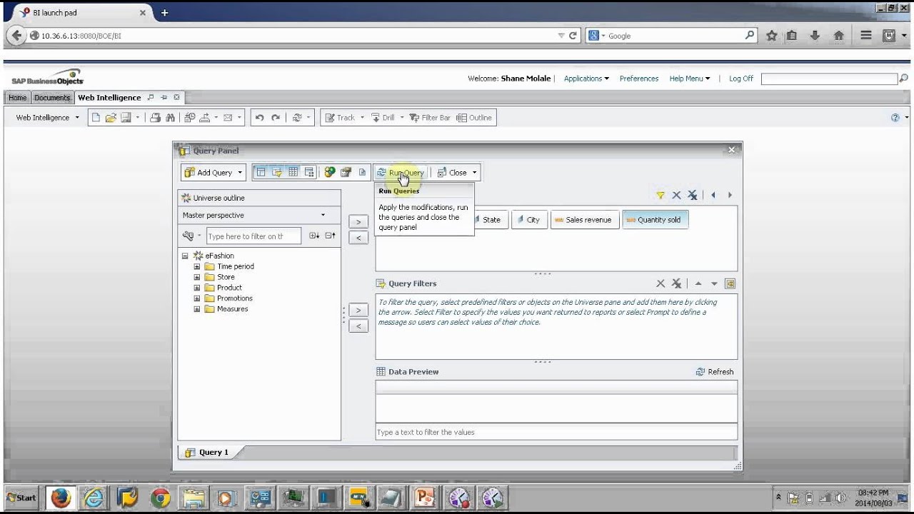Add object to Query Filters with > button
Viewport: 914px width, 514px height.
tap(358, 311)
